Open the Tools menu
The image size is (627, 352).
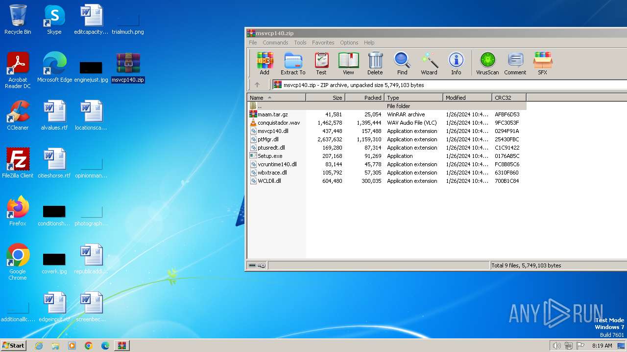tap(300, 43)
